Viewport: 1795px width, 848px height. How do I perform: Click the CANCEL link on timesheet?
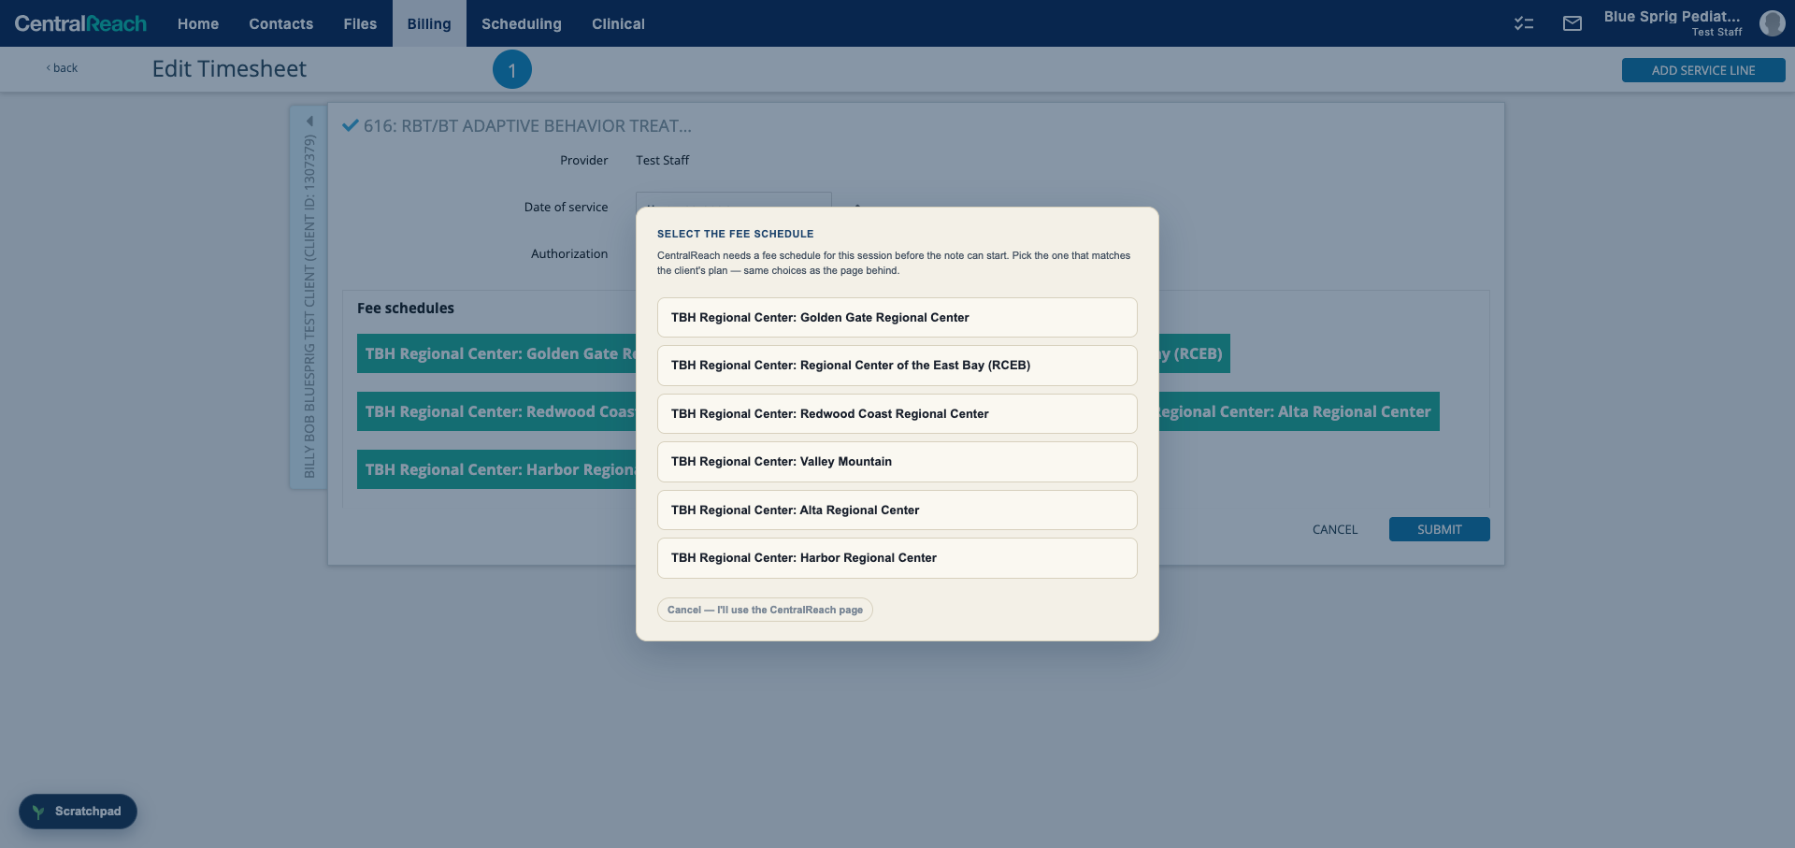click(1335, 529)
